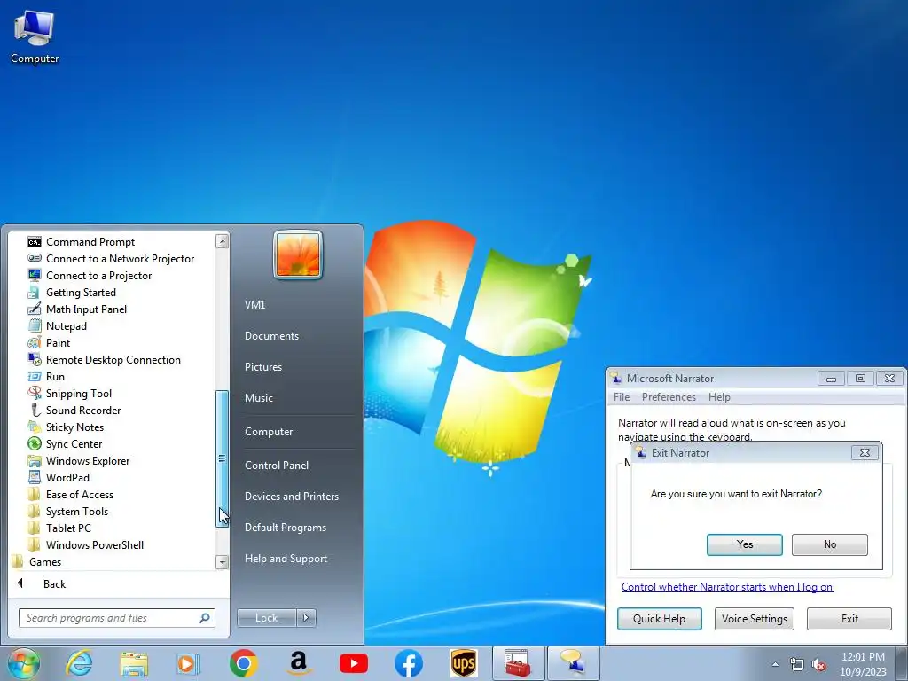Click the muted volume tray icon
This screenshot has height=681, width=908.
(x=818, y=665)
